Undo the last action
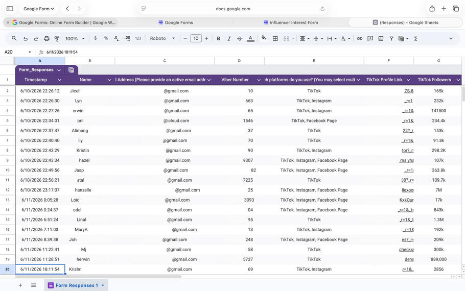 (26, 38)
